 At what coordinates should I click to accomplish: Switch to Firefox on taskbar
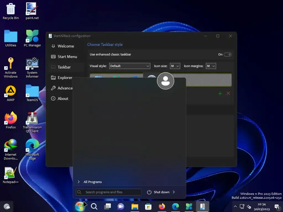click(x=162, y=206)
